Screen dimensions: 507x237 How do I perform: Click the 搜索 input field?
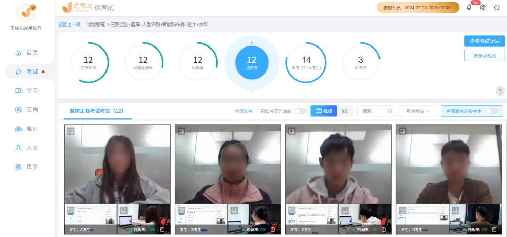tap(373, 111)
